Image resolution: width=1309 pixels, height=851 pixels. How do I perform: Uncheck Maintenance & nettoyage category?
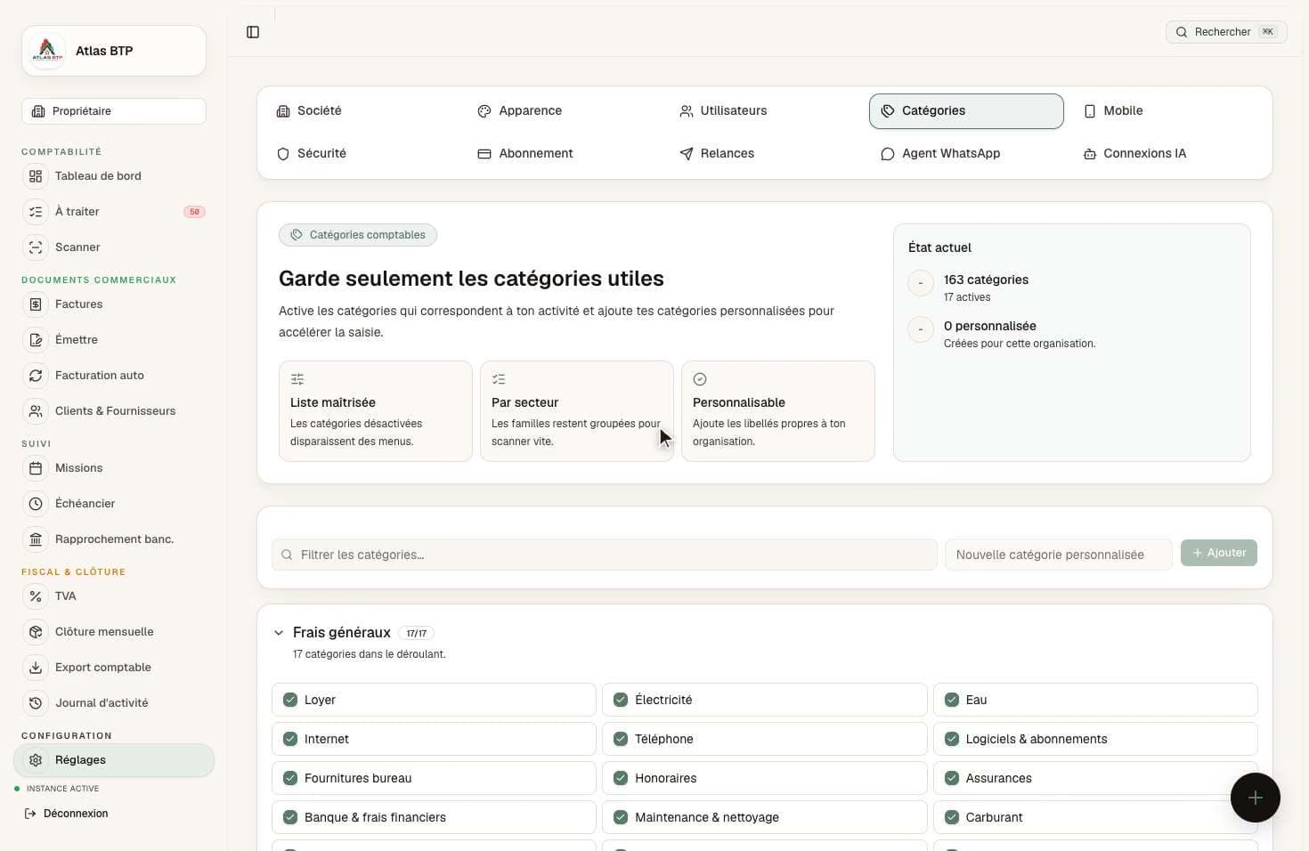pyautogui.click(x=621, y=817)
